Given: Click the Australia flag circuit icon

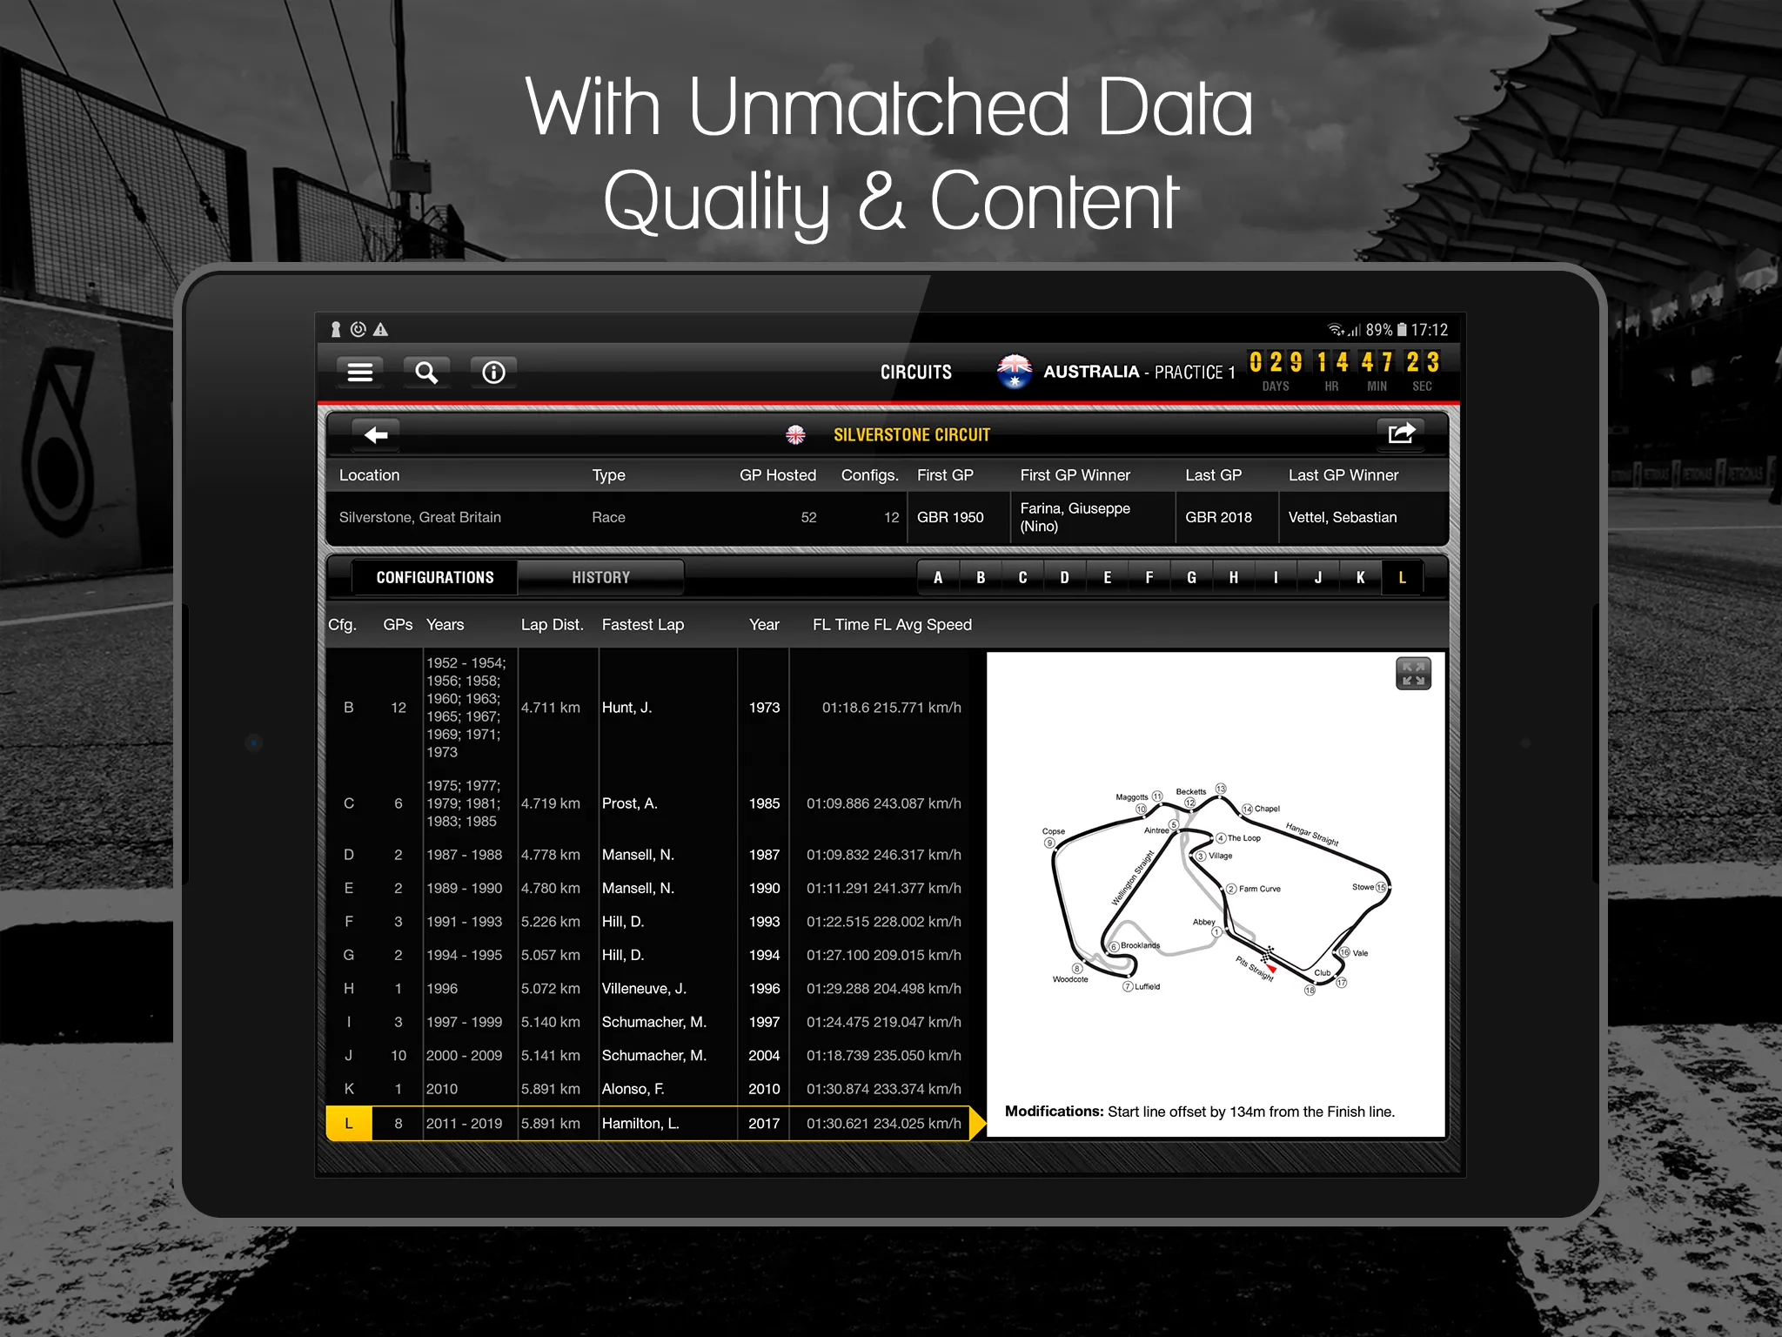Looking at the screenshot, I should coord(1013,371).
